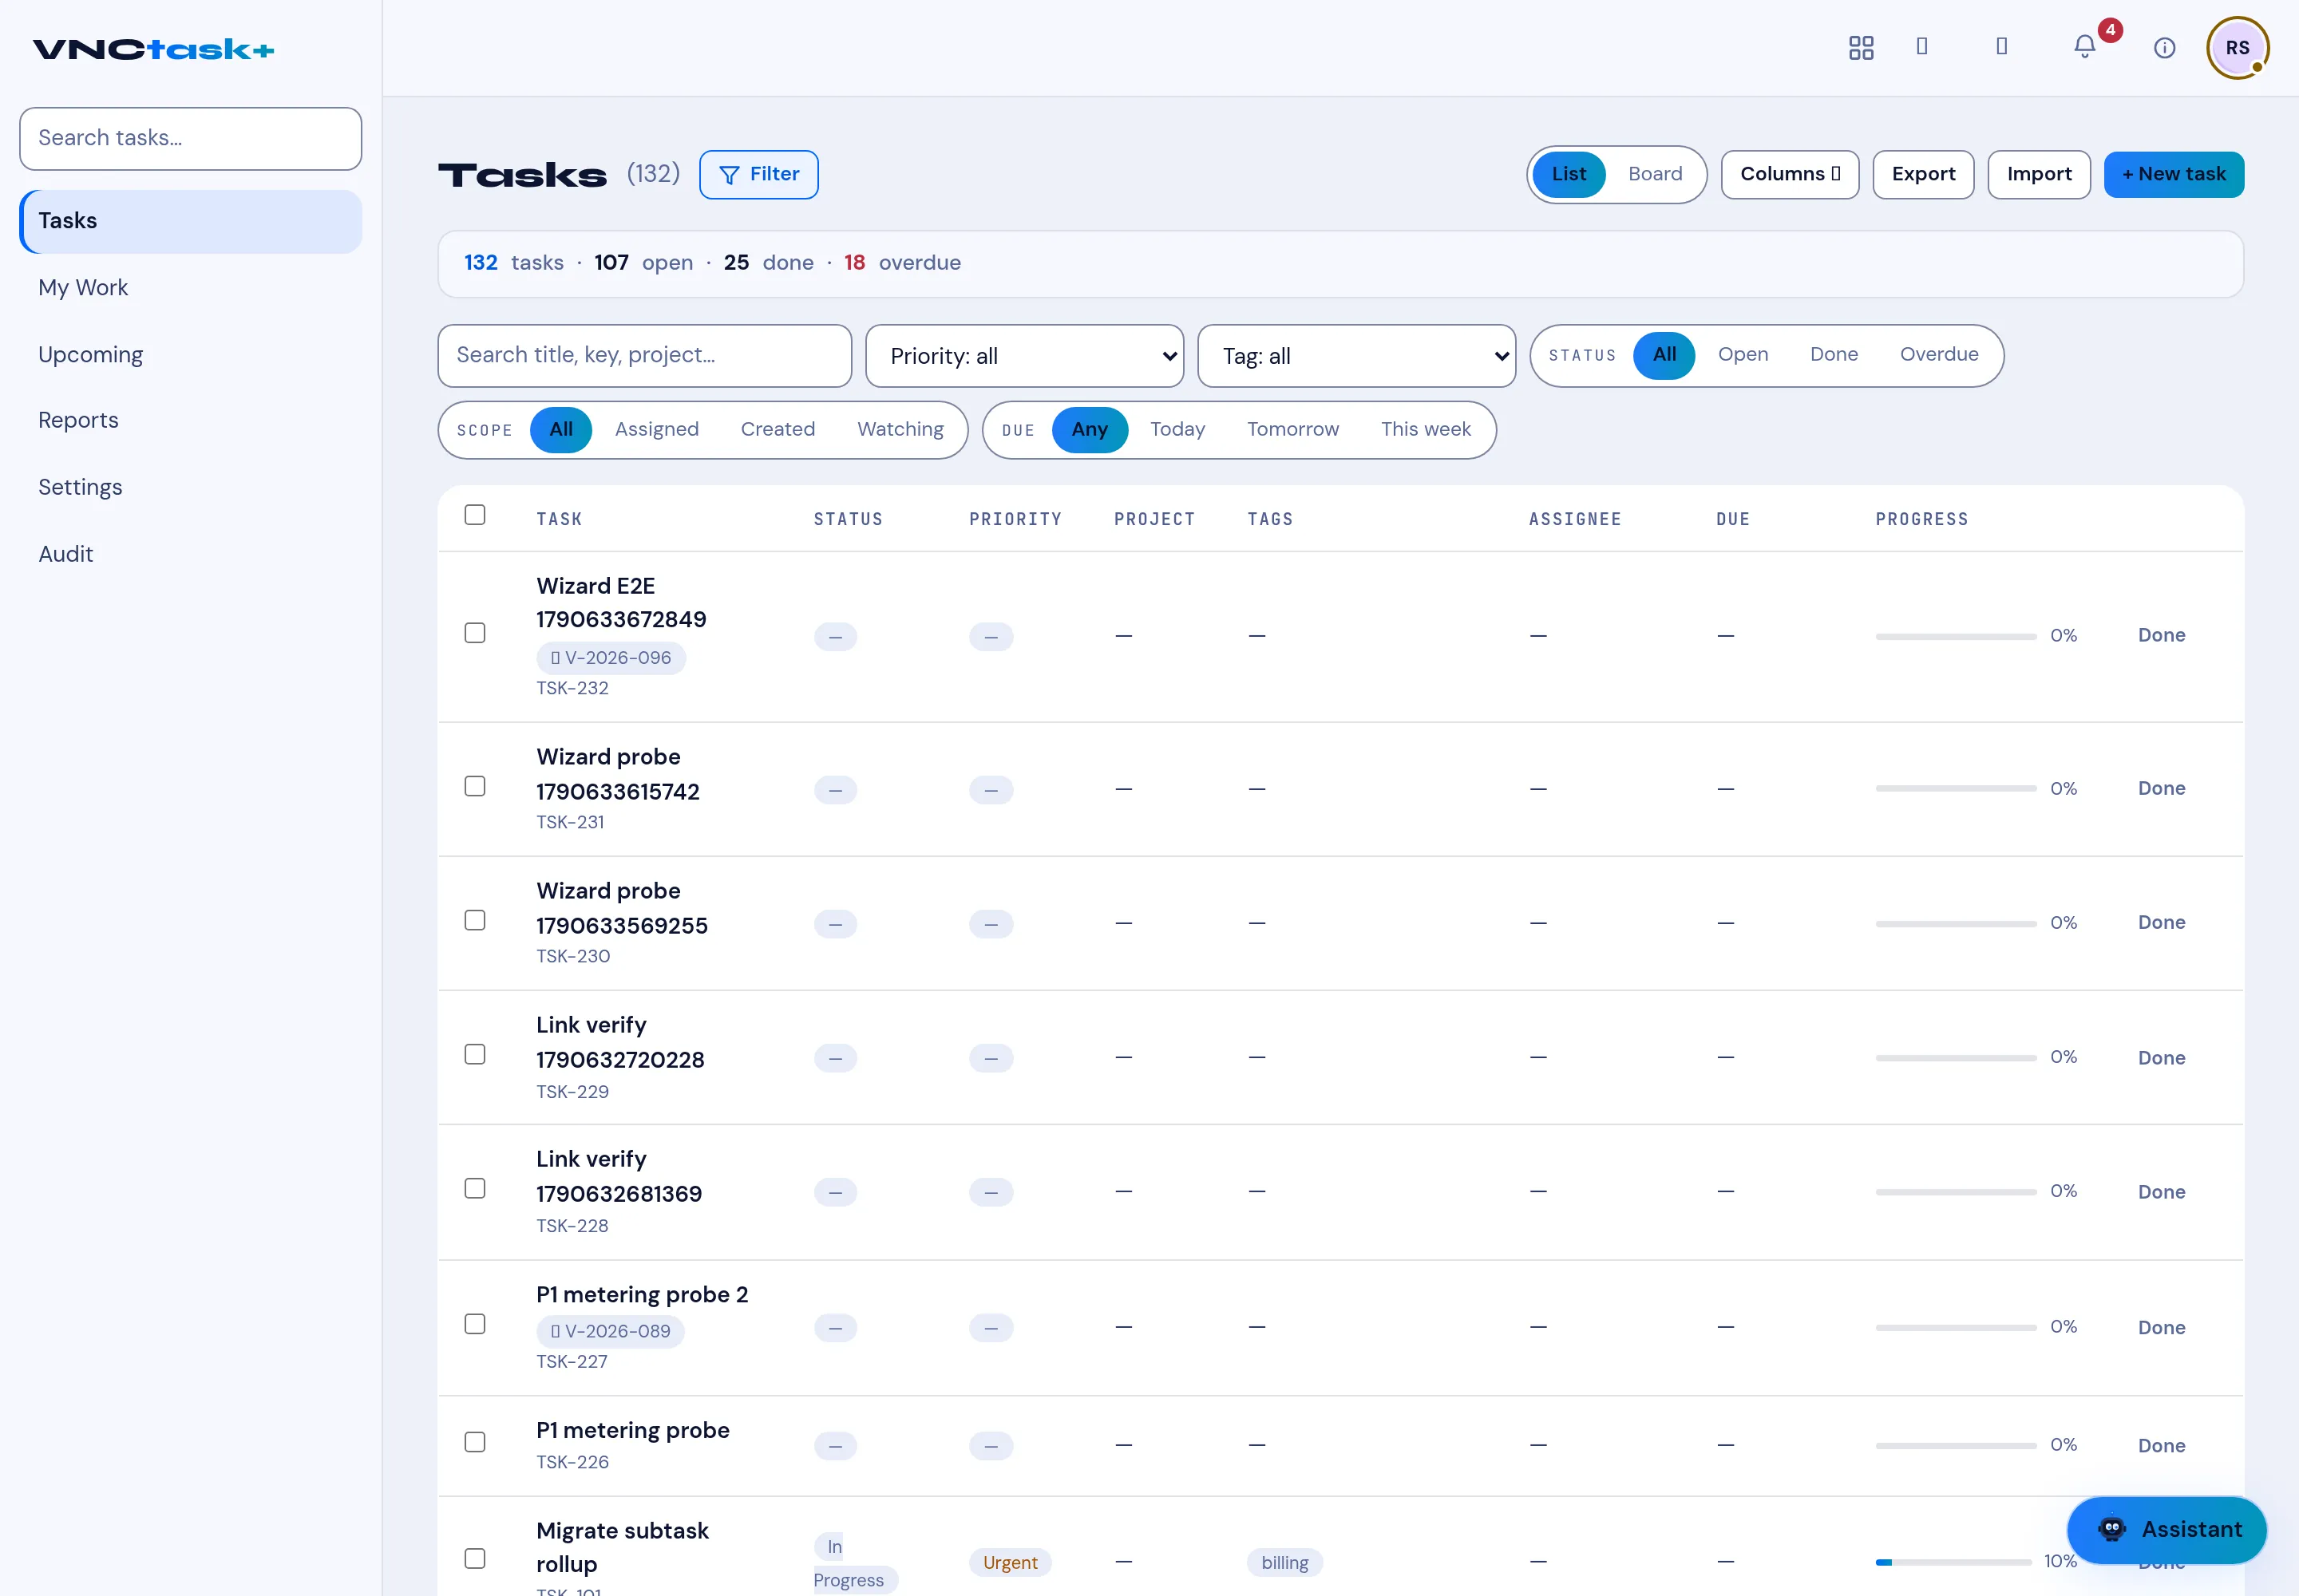Set scope to Watching
2299x1596 pixels.
pyautogui.click(x=900, y=430)
